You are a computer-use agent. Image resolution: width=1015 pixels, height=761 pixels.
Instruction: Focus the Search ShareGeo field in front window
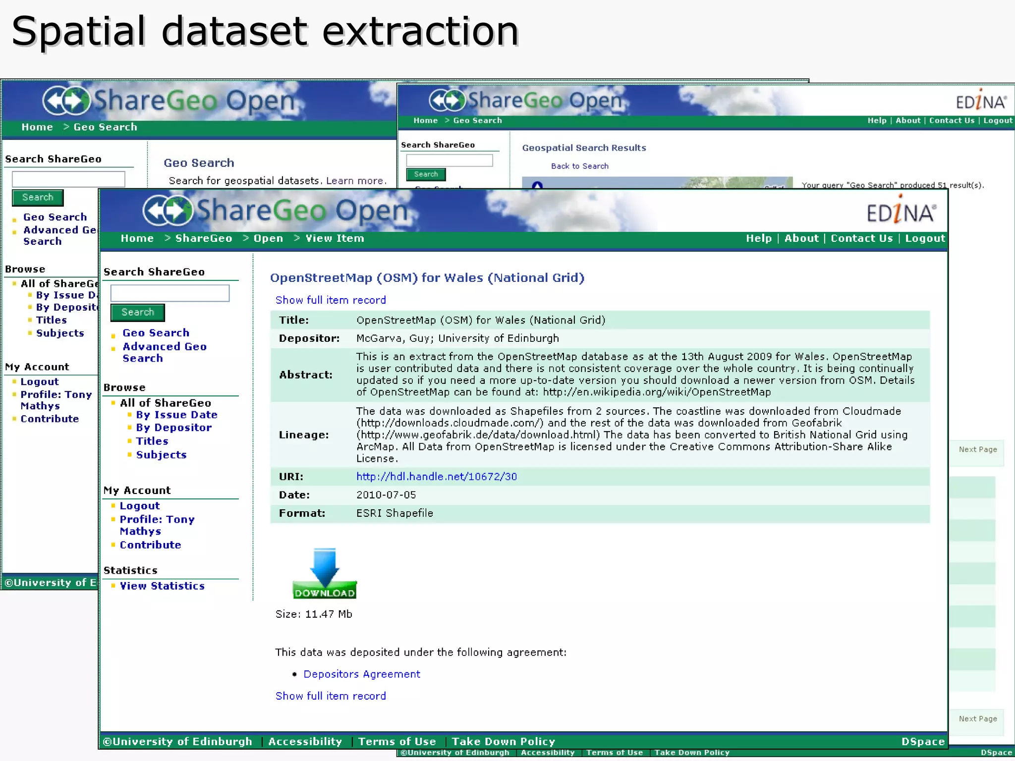(x=170, y=293)
